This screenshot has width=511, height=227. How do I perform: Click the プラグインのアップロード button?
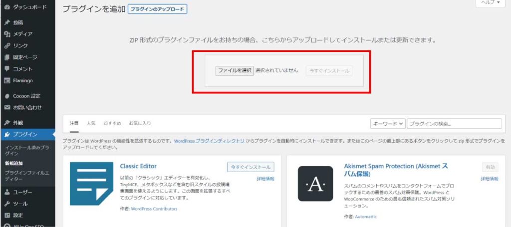157,9
